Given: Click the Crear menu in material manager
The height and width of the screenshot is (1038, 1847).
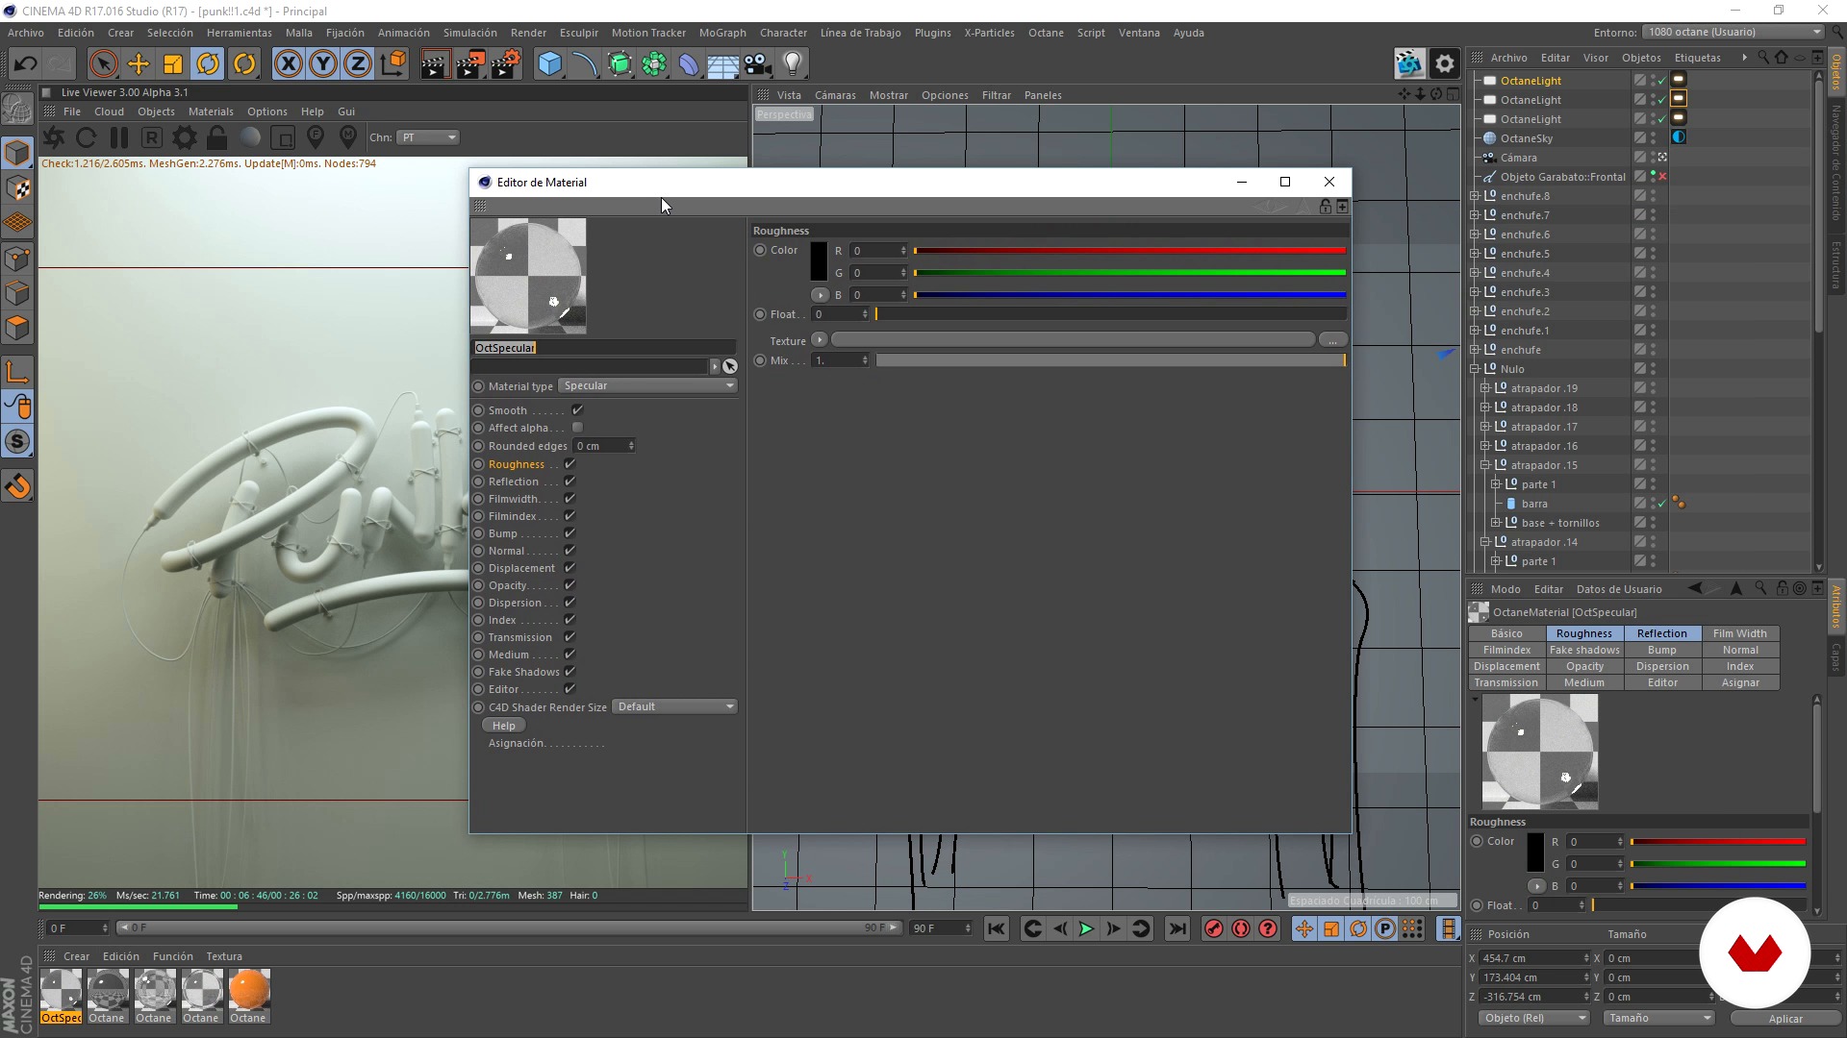Looking at the screenshot, I should pos(76,956).
